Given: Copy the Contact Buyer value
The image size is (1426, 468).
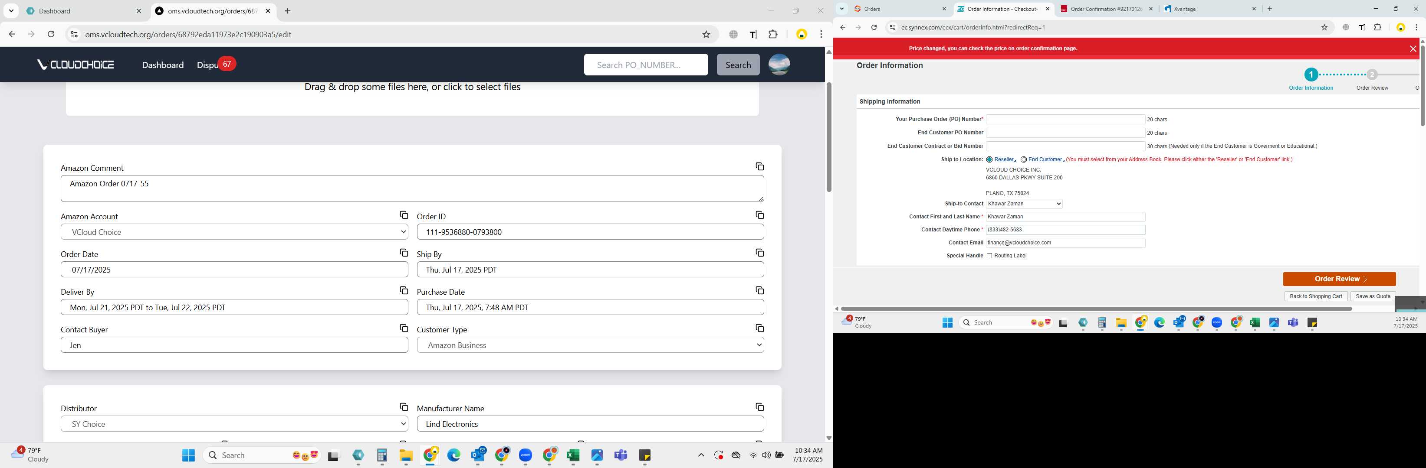Looking at the screenshot, I should [x=404, y=328].
